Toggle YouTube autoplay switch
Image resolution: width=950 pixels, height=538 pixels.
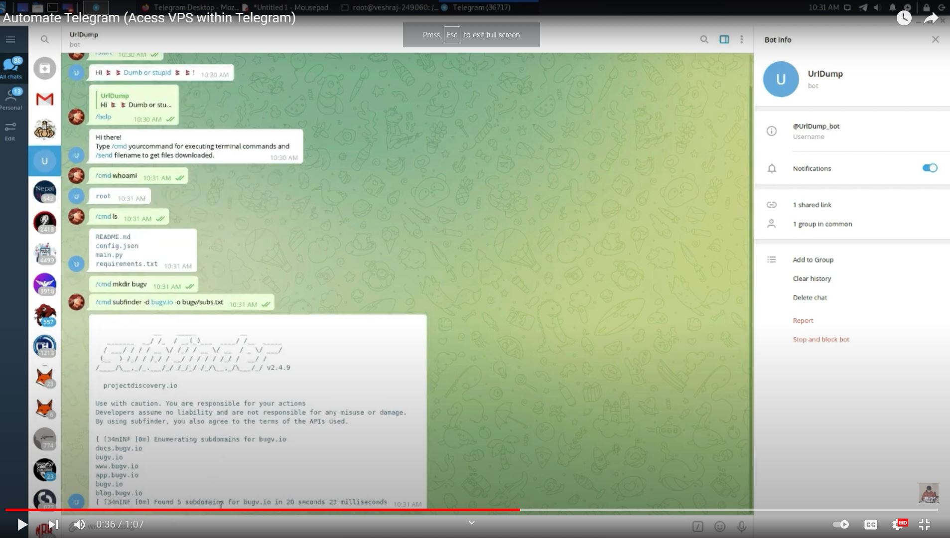click(x=841, y=525)
